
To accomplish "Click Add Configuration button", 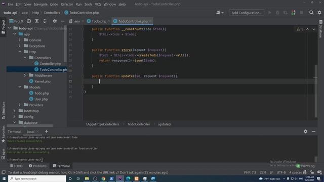I will [x=247, y=13].
